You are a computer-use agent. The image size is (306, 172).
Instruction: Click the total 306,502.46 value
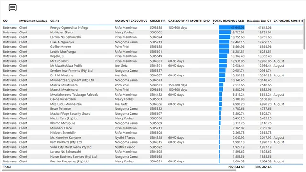263,167
